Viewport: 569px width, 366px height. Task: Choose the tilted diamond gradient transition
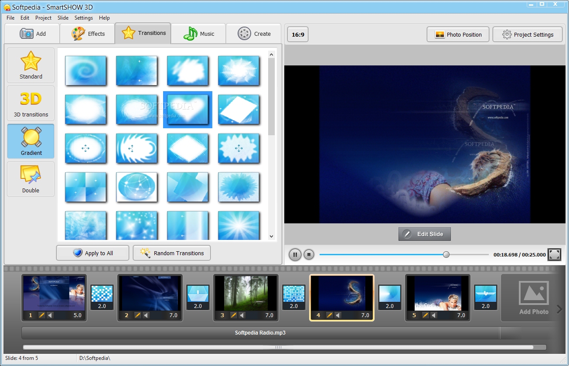[239, 109]
